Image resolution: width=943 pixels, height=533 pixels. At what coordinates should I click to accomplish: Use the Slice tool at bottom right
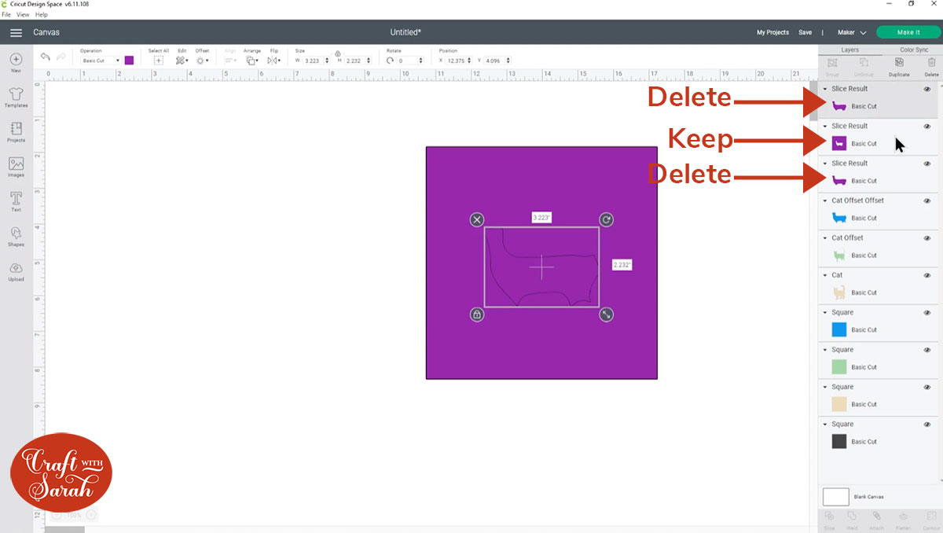(x=829, y=519)
